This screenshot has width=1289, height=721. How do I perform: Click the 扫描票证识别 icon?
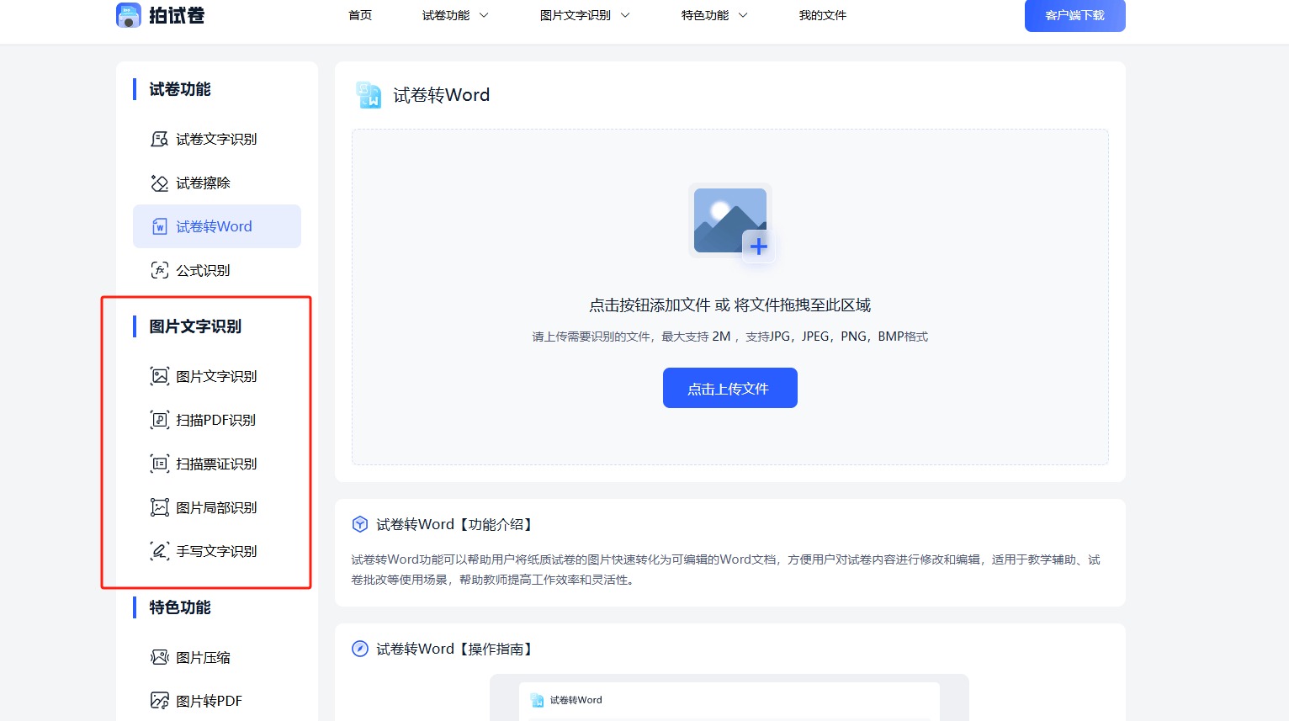click(x=159, y=464)
